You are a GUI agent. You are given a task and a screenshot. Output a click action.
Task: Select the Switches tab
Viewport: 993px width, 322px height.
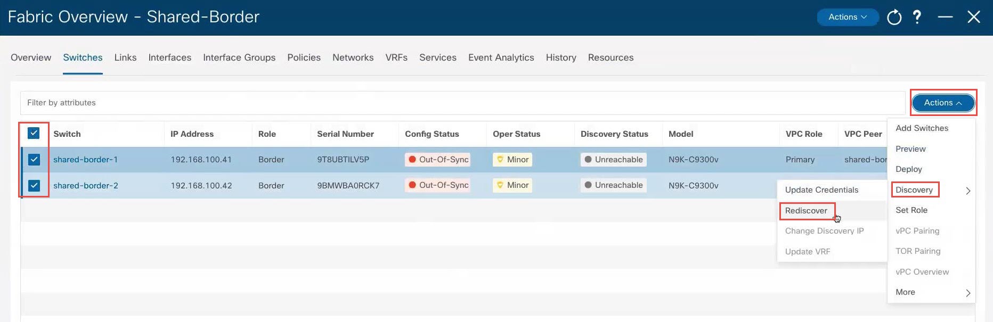83,57
